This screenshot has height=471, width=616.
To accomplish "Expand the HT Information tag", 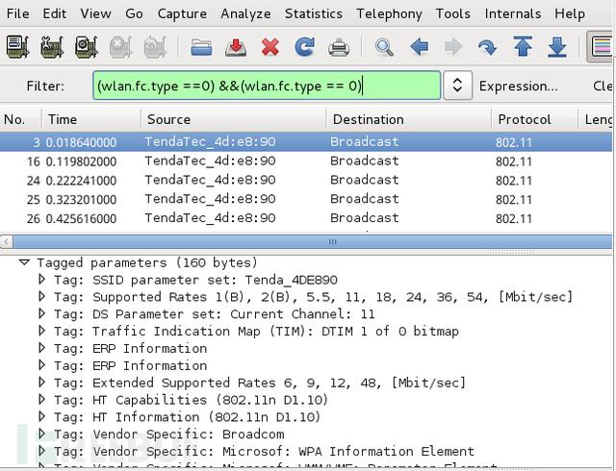I will pos(41,416).
